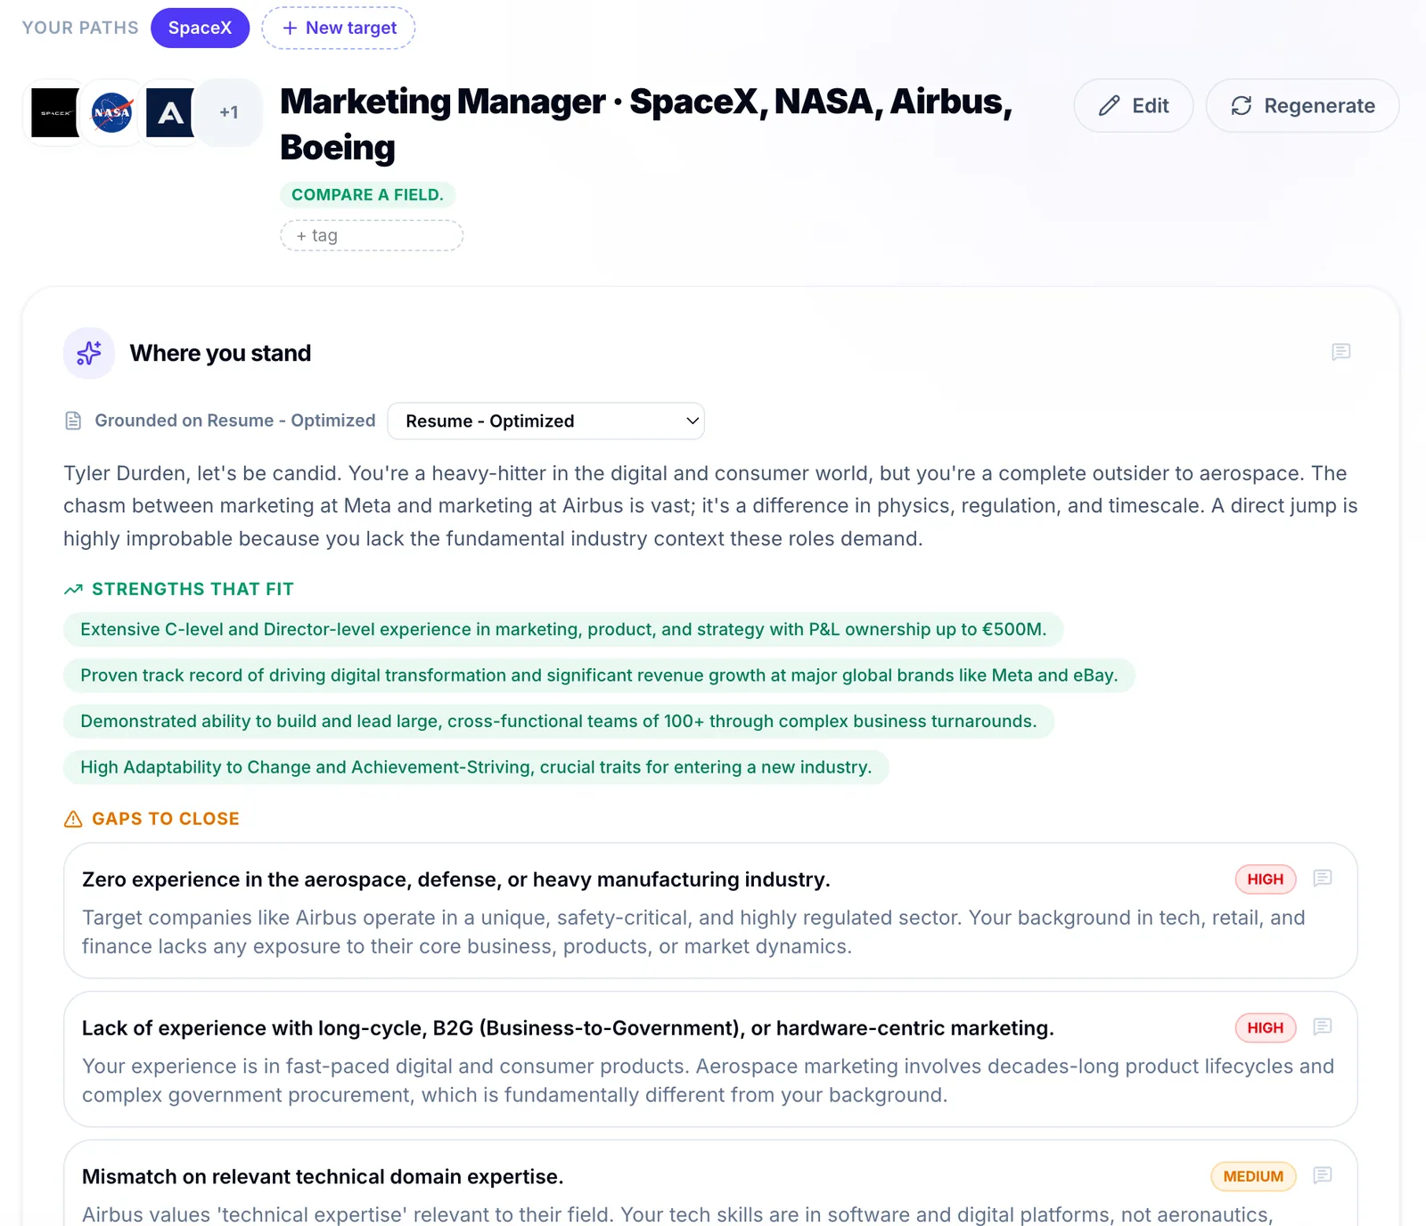Click the 'YOUR PATHS' label

[80, 28]
